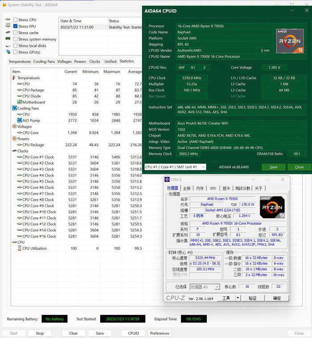Enable the Stress system memory checkbox

(x=16, y=39)
